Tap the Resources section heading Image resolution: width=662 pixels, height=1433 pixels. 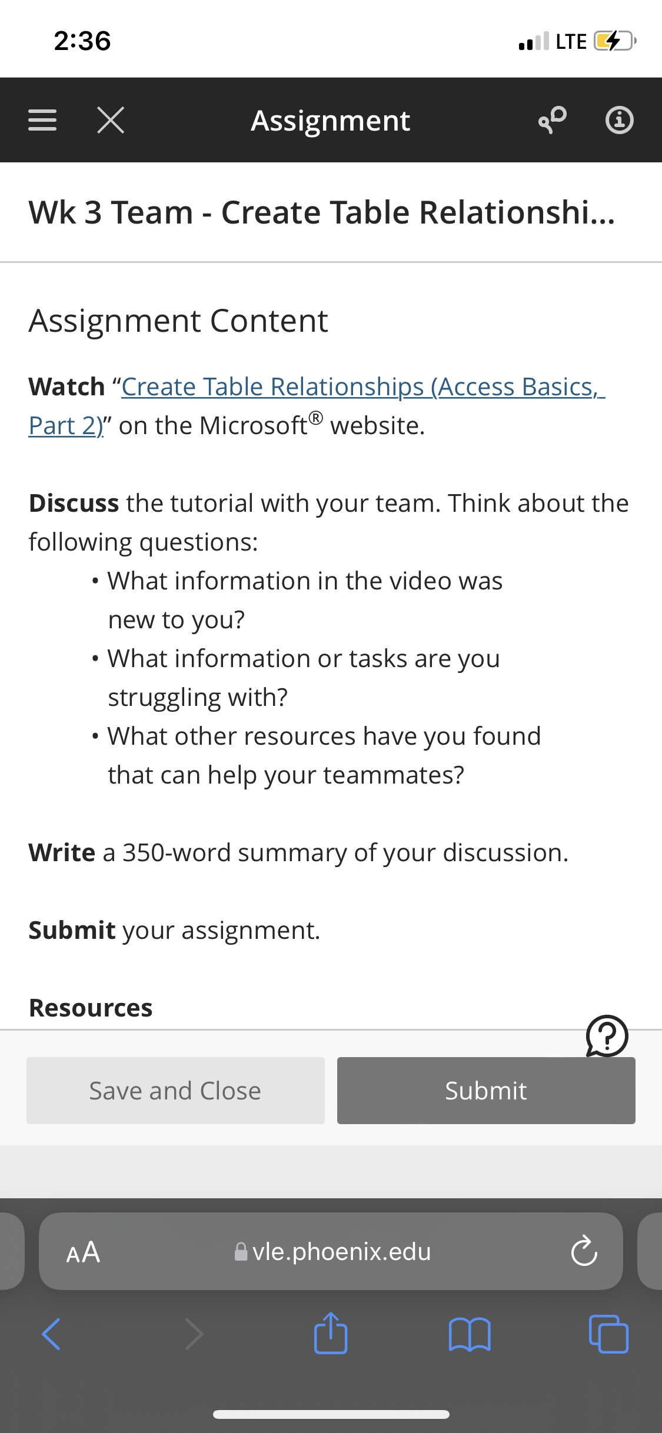[x=91, y=1008]
